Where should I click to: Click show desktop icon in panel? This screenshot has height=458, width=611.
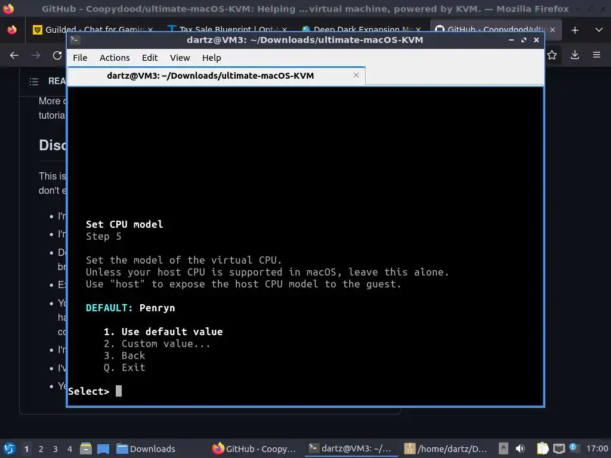[x=103, y=448]
